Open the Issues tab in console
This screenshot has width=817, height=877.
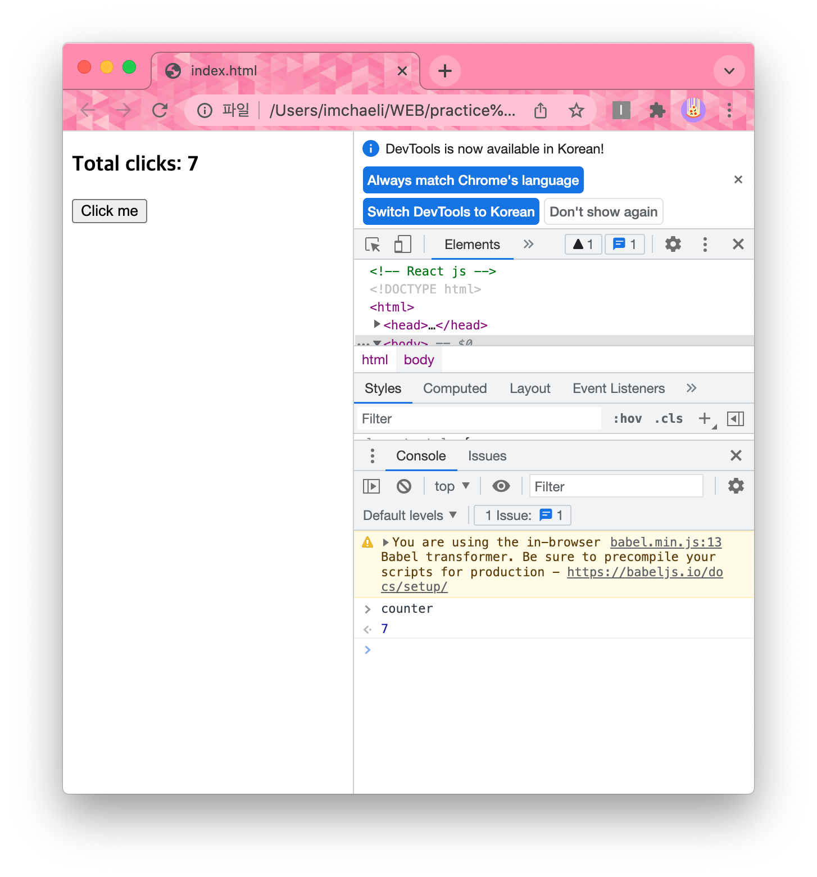coord(487,455)
